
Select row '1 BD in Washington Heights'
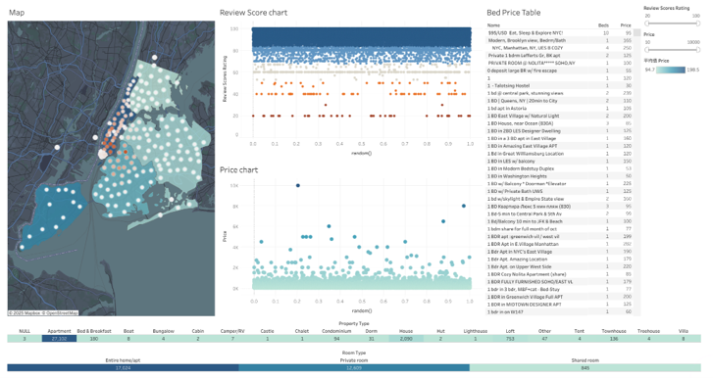(559, 176)
